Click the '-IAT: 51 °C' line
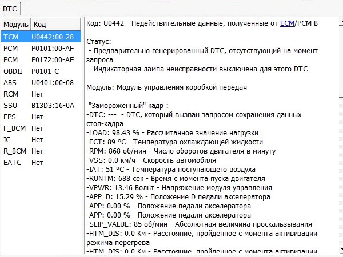This screenshot has height=257, width=343. click(x=171, y=170)
